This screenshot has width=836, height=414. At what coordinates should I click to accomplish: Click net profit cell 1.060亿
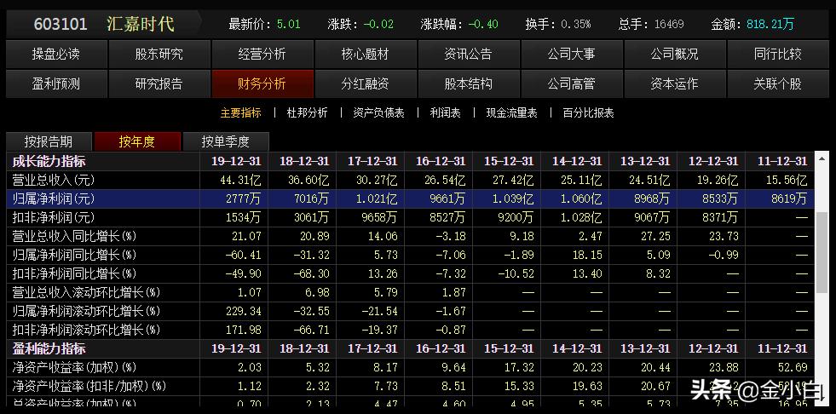[580, 198]
